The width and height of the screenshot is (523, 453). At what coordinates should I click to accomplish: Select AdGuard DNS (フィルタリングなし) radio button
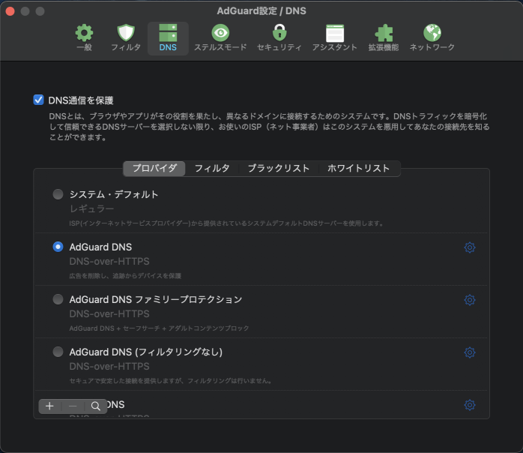(58, 352)
